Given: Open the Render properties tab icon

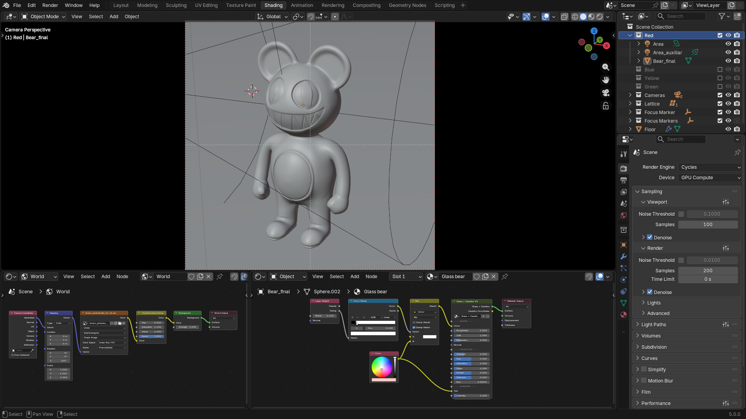Looking at the screenshot, I should 624,168.
